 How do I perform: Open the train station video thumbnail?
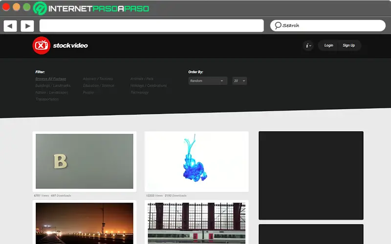(196, 223)
